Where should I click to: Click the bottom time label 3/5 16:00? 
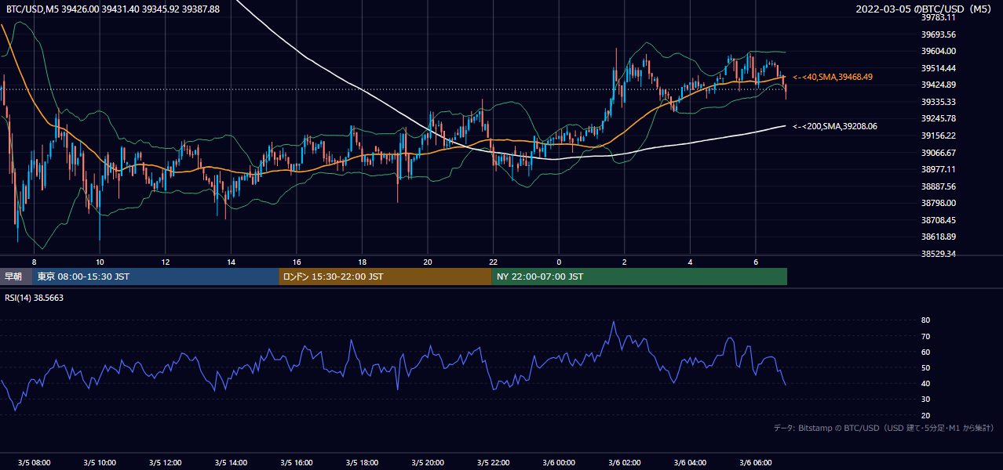[x=296, y=463]
